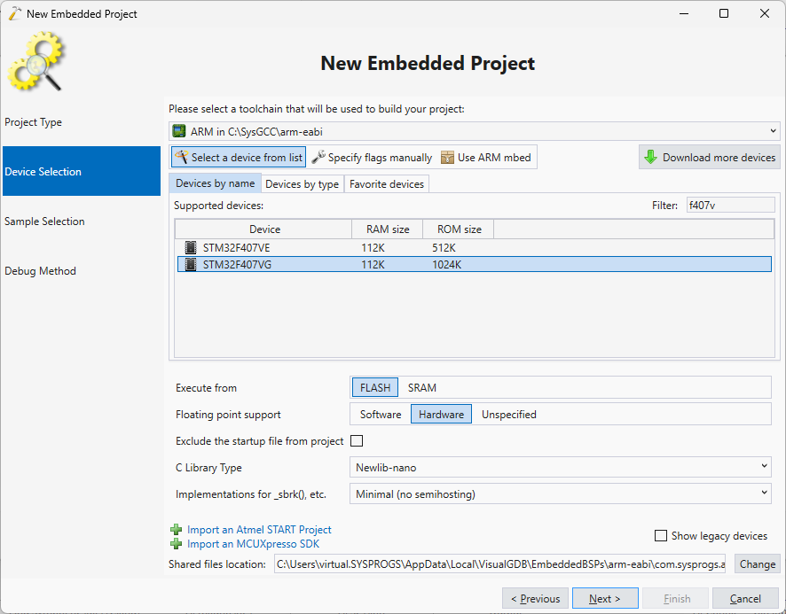Viewport: 786px width, 614px height.
Task: Open the toolchain selection dropdown
Action: click(772, 132)
